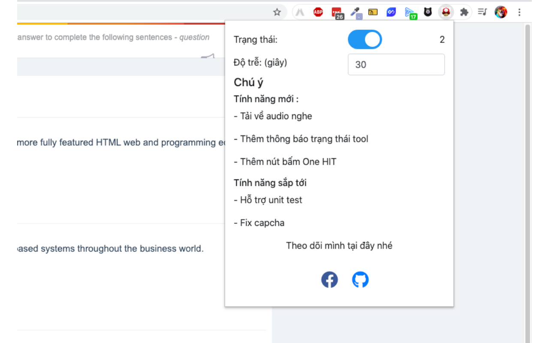Screen dimensions: 549x343
Task: Click the blue checkmark extension icon
Action: 391,12
